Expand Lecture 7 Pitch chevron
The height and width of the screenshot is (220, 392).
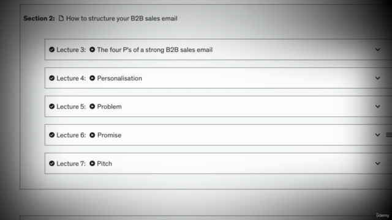[377, 163]
